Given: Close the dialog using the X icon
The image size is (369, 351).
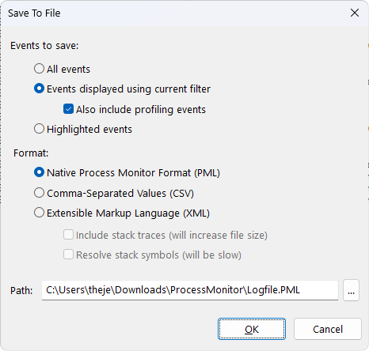Looking at the screenshot, I should 355,13.
